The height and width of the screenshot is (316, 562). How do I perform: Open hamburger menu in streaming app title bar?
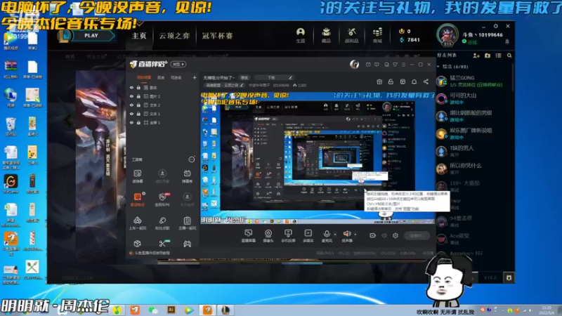pyautogui.click(x=403, y=65)
